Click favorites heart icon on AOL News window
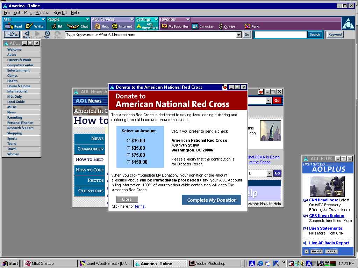This screenshot has height=268, width=358. [260, 92]
